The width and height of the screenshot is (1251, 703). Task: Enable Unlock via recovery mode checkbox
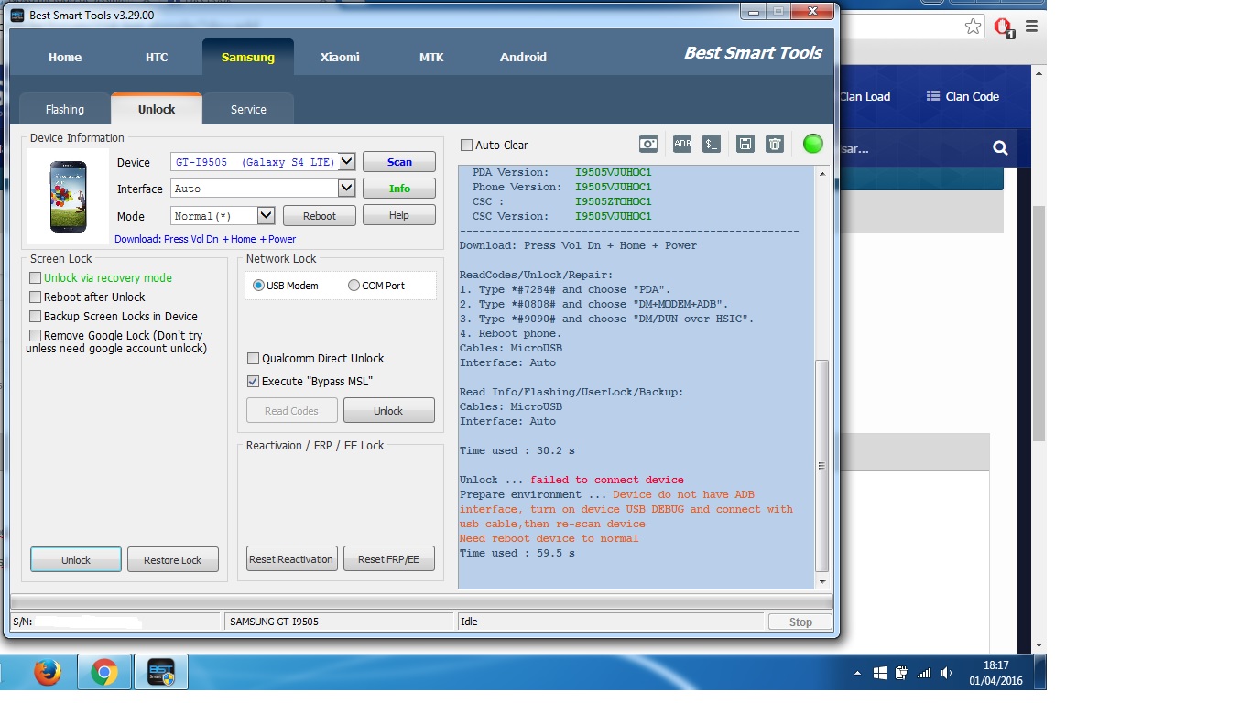click(36, 277)
